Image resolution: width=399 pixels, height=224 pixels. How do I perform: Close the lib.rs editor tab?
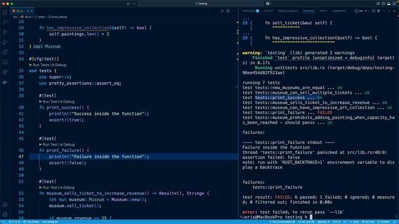[x=32, y=11]
